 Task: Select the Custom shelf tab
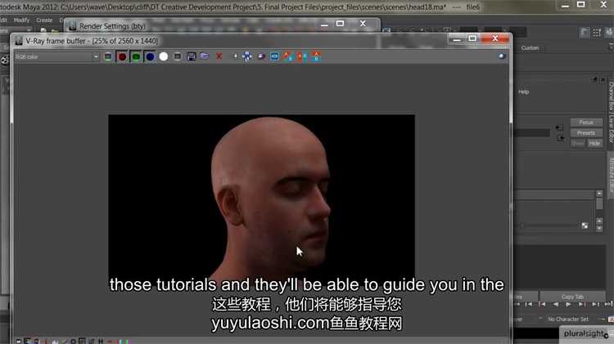530,47
